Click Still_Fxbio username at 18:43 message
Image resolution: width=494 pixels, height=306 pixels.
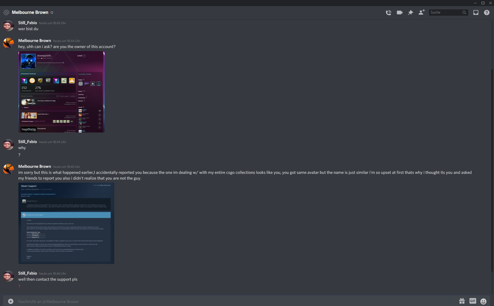click(28, 23)
